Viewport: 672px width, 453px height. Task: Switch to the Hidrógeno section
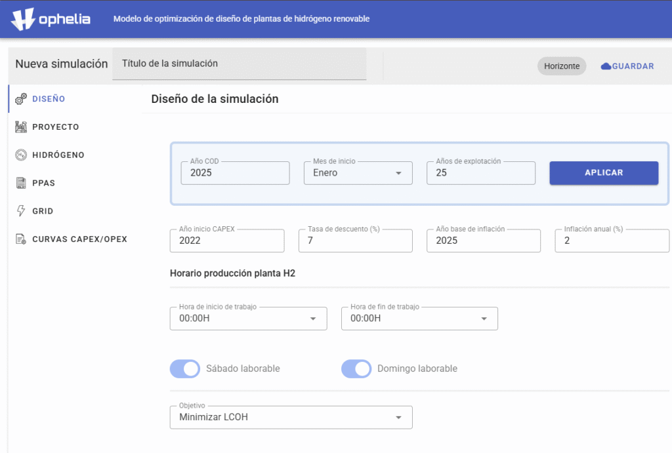58,155
